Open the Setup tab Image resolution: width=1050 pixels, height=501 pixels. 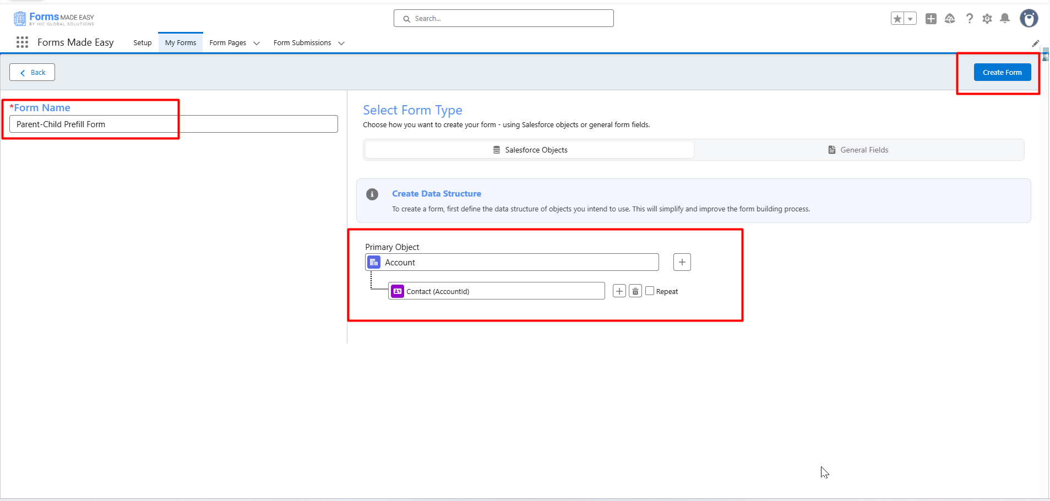tap(143, 42)
